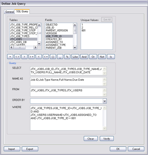Screen dimensions: 148x155
Task: Insert the >= operator
Action: (31, 57)
